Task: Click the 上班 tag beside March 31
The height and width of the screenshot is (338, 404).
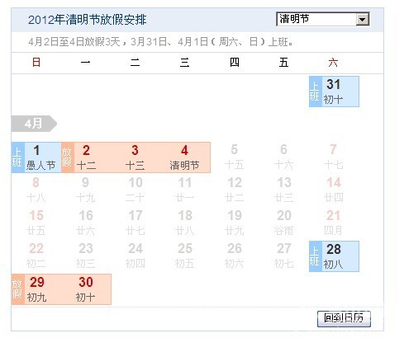Action: coord(316,92)
